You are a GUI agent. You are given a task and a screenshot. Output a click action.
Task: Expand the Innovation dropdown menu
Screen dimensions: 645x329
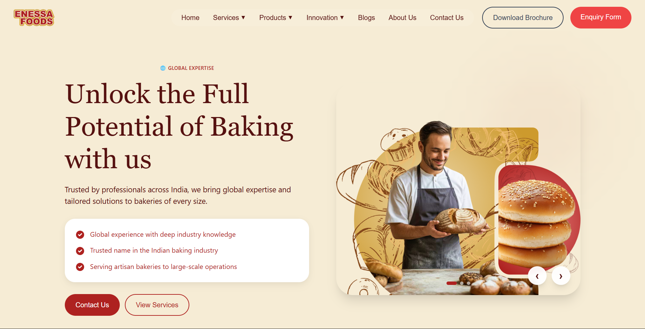point(325,18)
